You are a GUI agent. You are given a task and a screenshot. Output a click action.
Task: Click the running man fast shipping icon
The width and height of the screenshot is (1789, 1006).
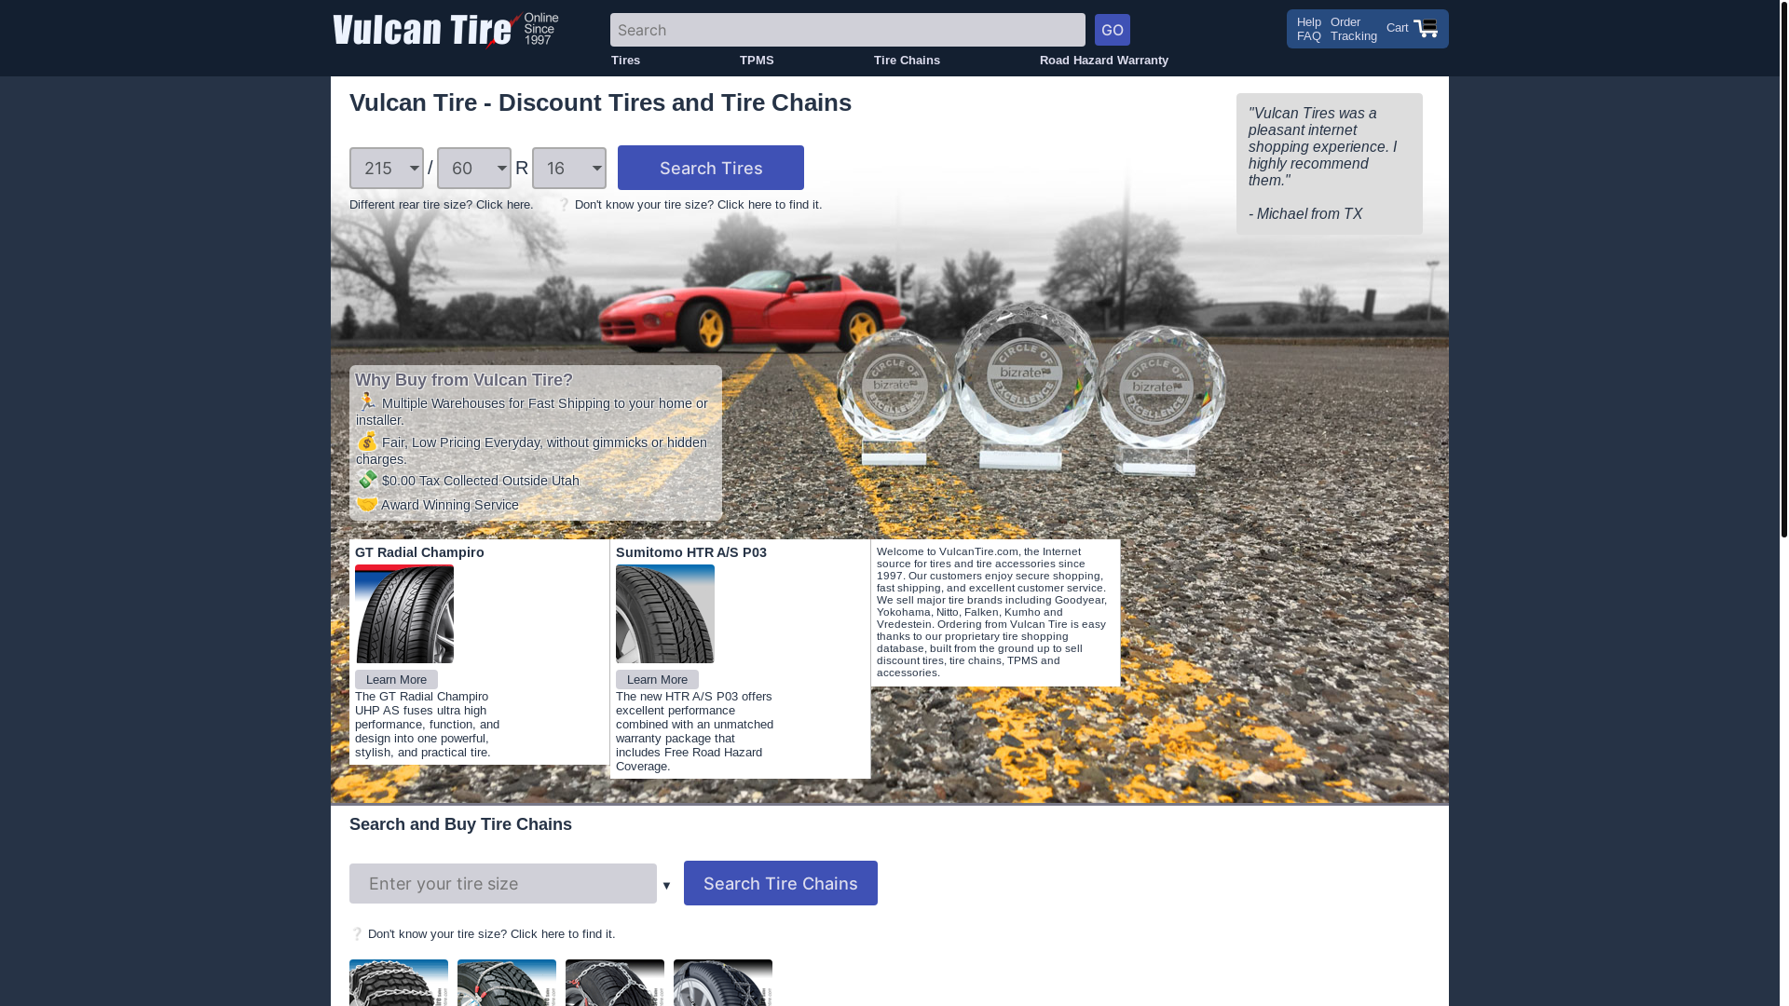coord(367,401)
